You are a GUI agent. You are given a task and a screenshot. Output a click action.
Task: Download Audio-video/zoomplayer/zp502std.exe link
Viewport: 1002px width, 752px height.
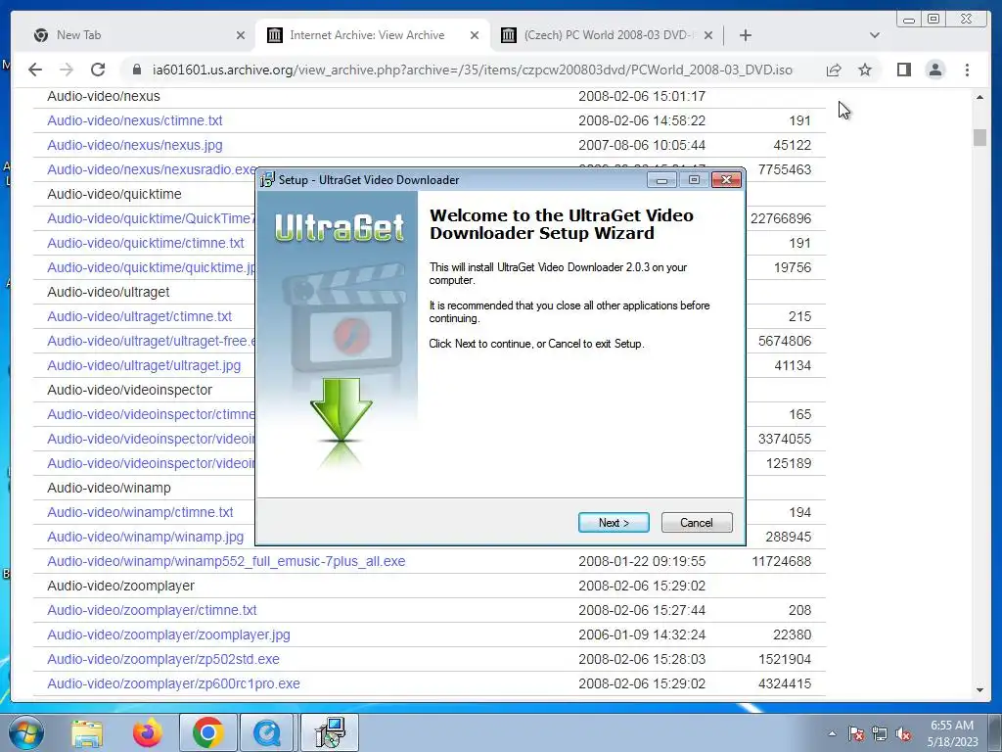pos(163,659)
